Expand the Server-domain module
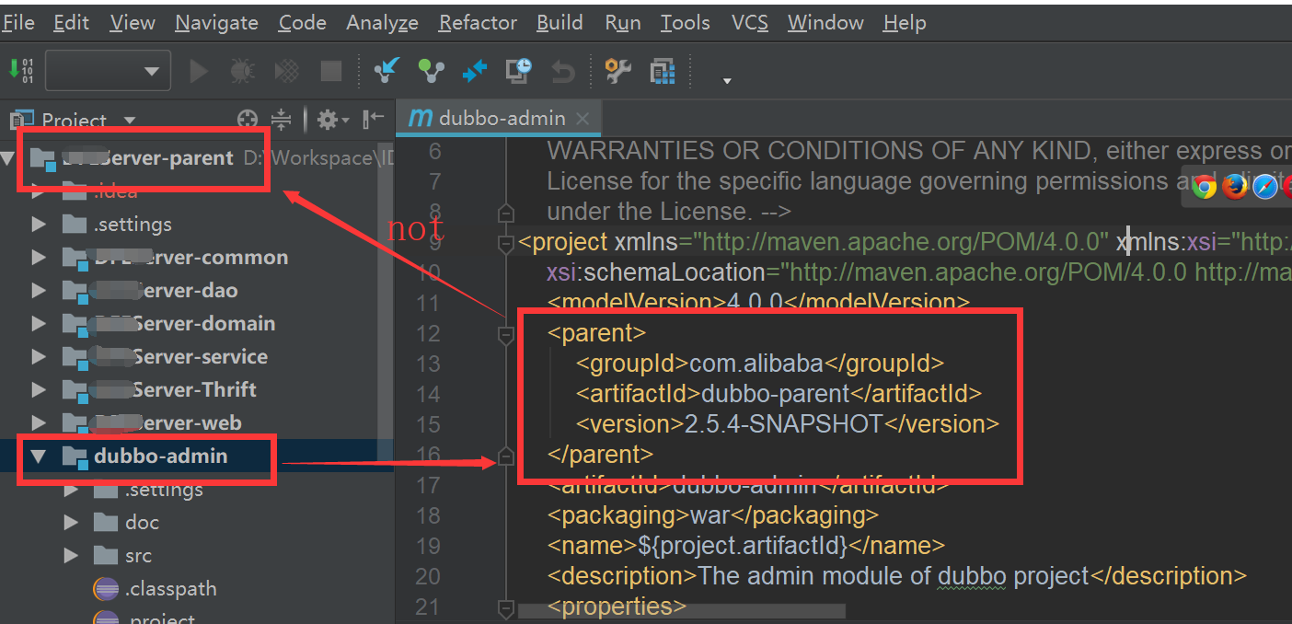 click(39, 324)
